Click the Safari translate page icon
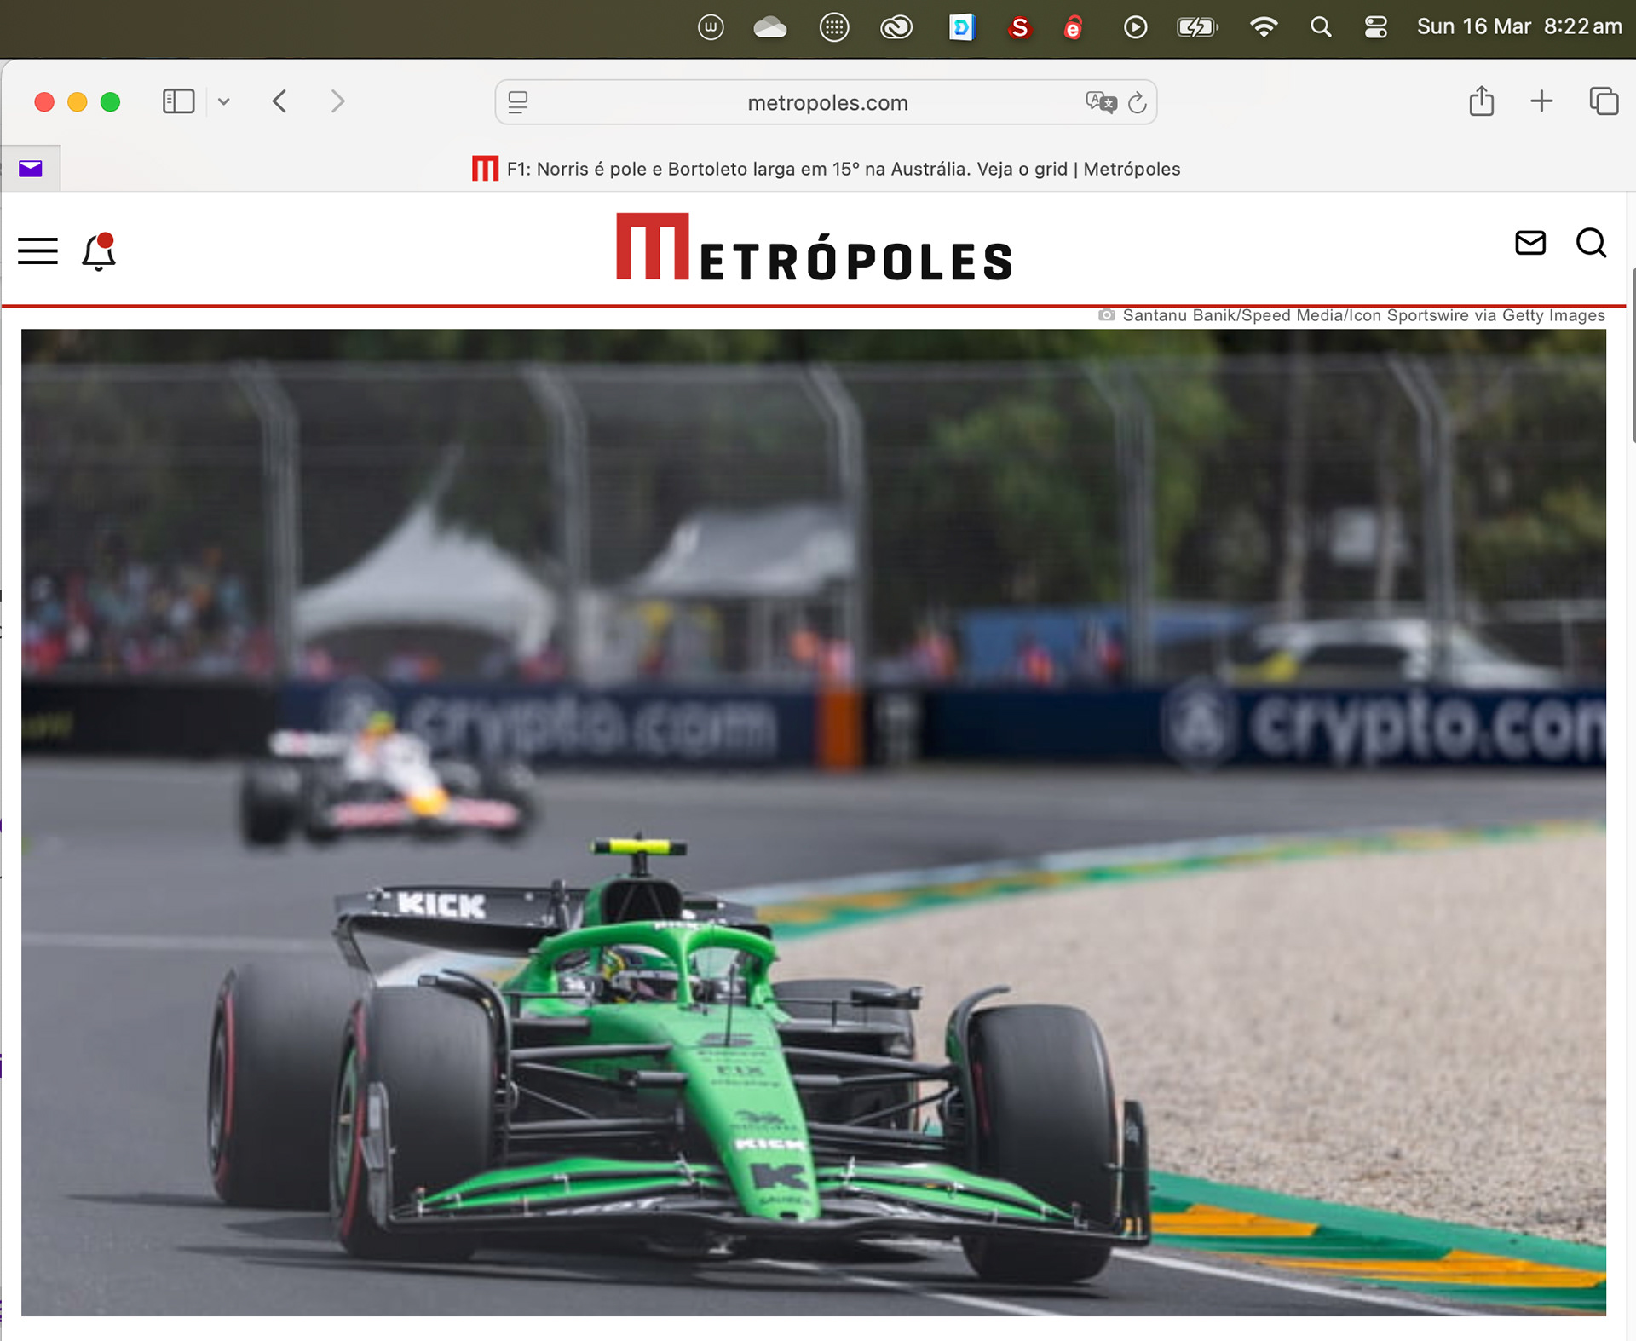This screenshot has height=1341, width=1636. click(1100, 102)
